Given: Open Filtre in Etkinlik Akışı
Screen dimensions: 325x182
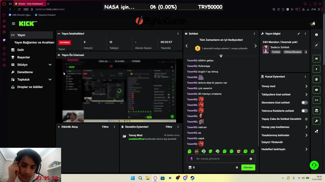Looking at the screenshot, I should [105, 127].
